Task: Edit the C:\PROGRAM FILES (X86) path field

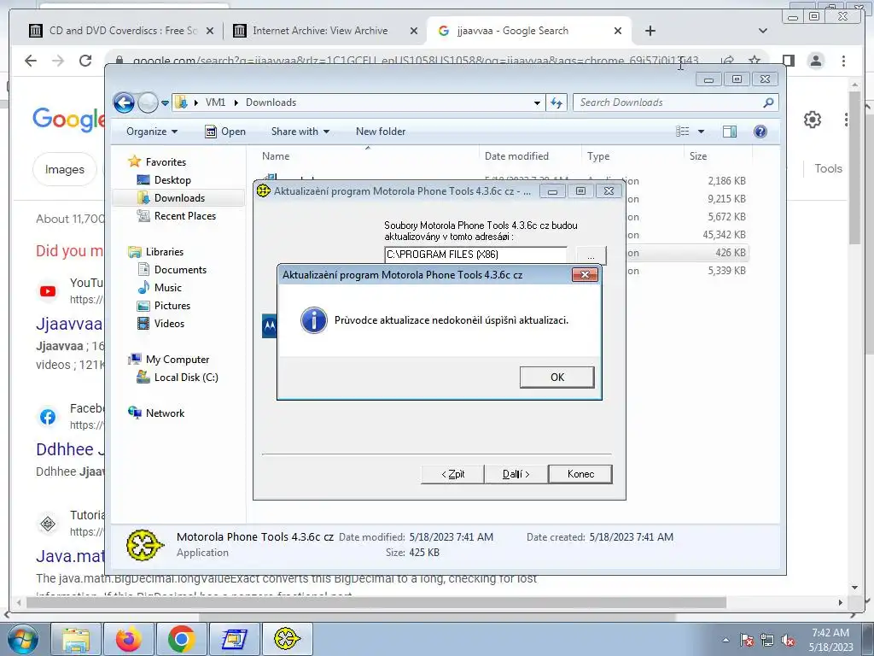Action: pos(475,255)
